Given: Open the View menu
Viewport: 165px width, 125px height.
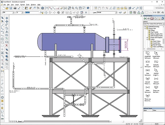Looking at the screenshot, I should [12, 5].
